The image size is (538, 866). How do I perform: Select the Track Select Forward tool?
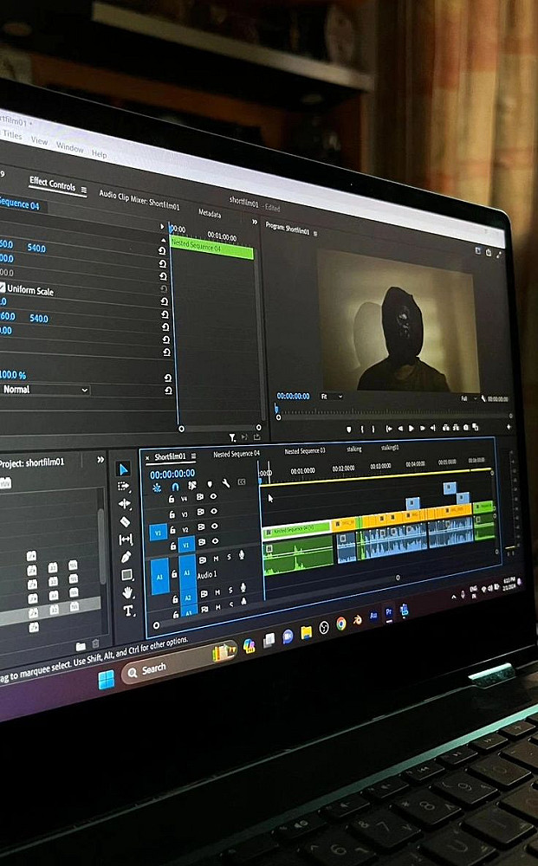[124, 486]
